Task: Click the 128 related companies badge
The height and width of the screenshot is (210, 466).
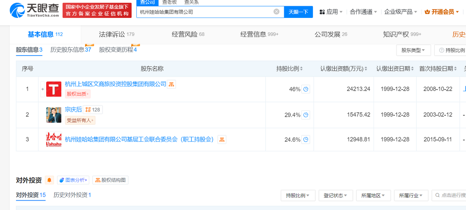Action: 93,110
